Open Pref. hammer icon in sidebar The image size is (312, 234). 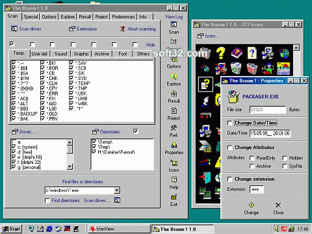(x=174, y=128)
